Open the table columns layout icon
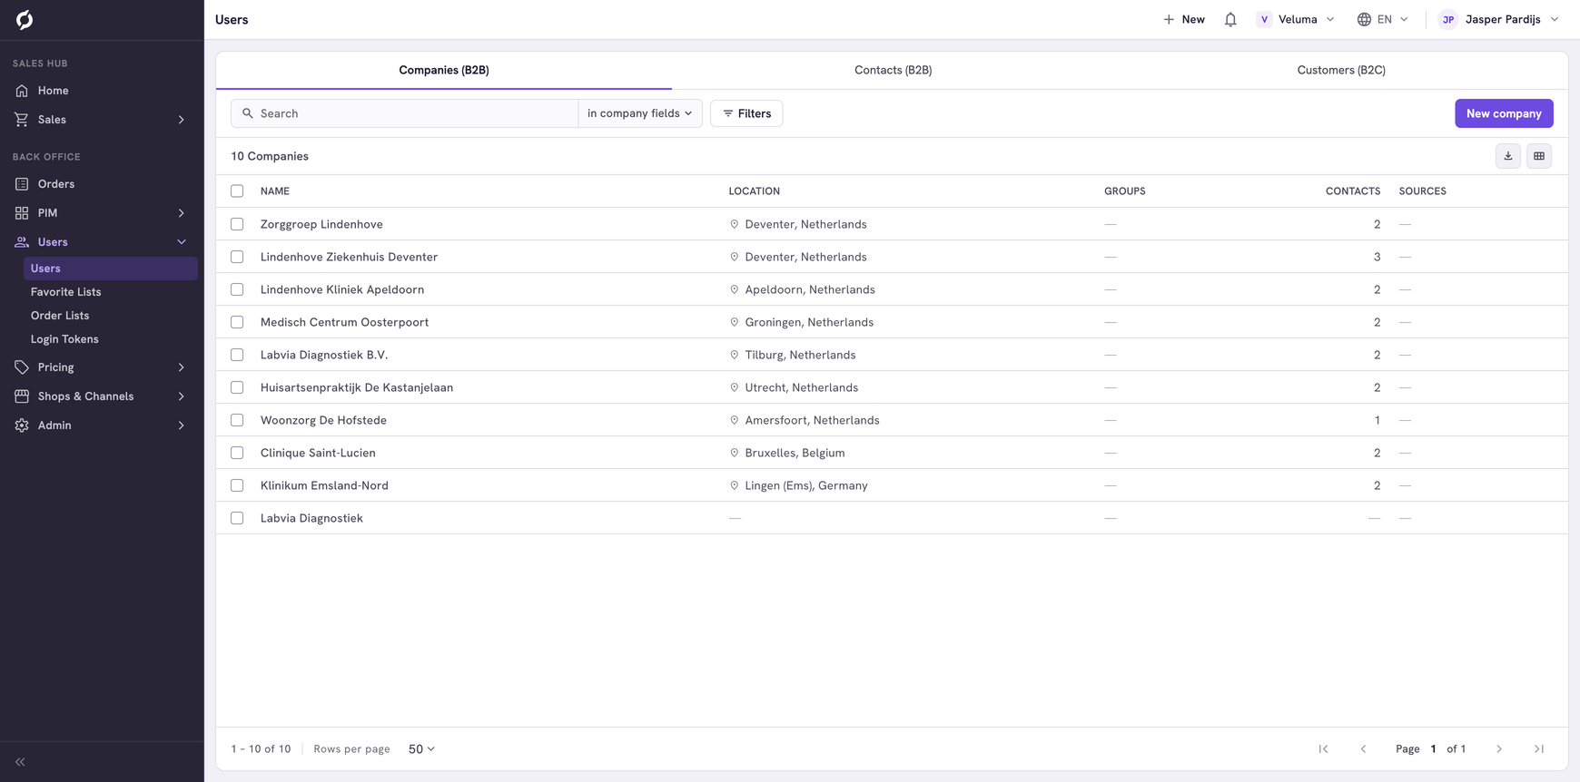The height and width of the screenshot is (782, 1580). (x=1539, y=156)
